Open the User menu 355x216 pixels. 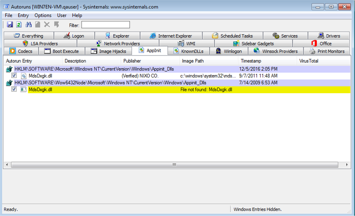coord(62,16)
